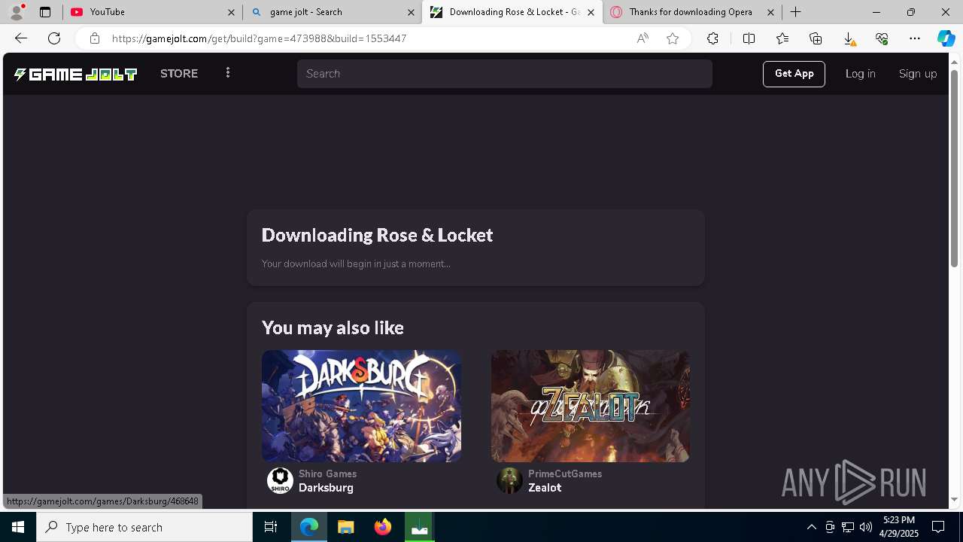963x542 pixels.
Task: Click the gamejolt.com address bar URL
Action: pyautogui.click(x=259, y=38)
